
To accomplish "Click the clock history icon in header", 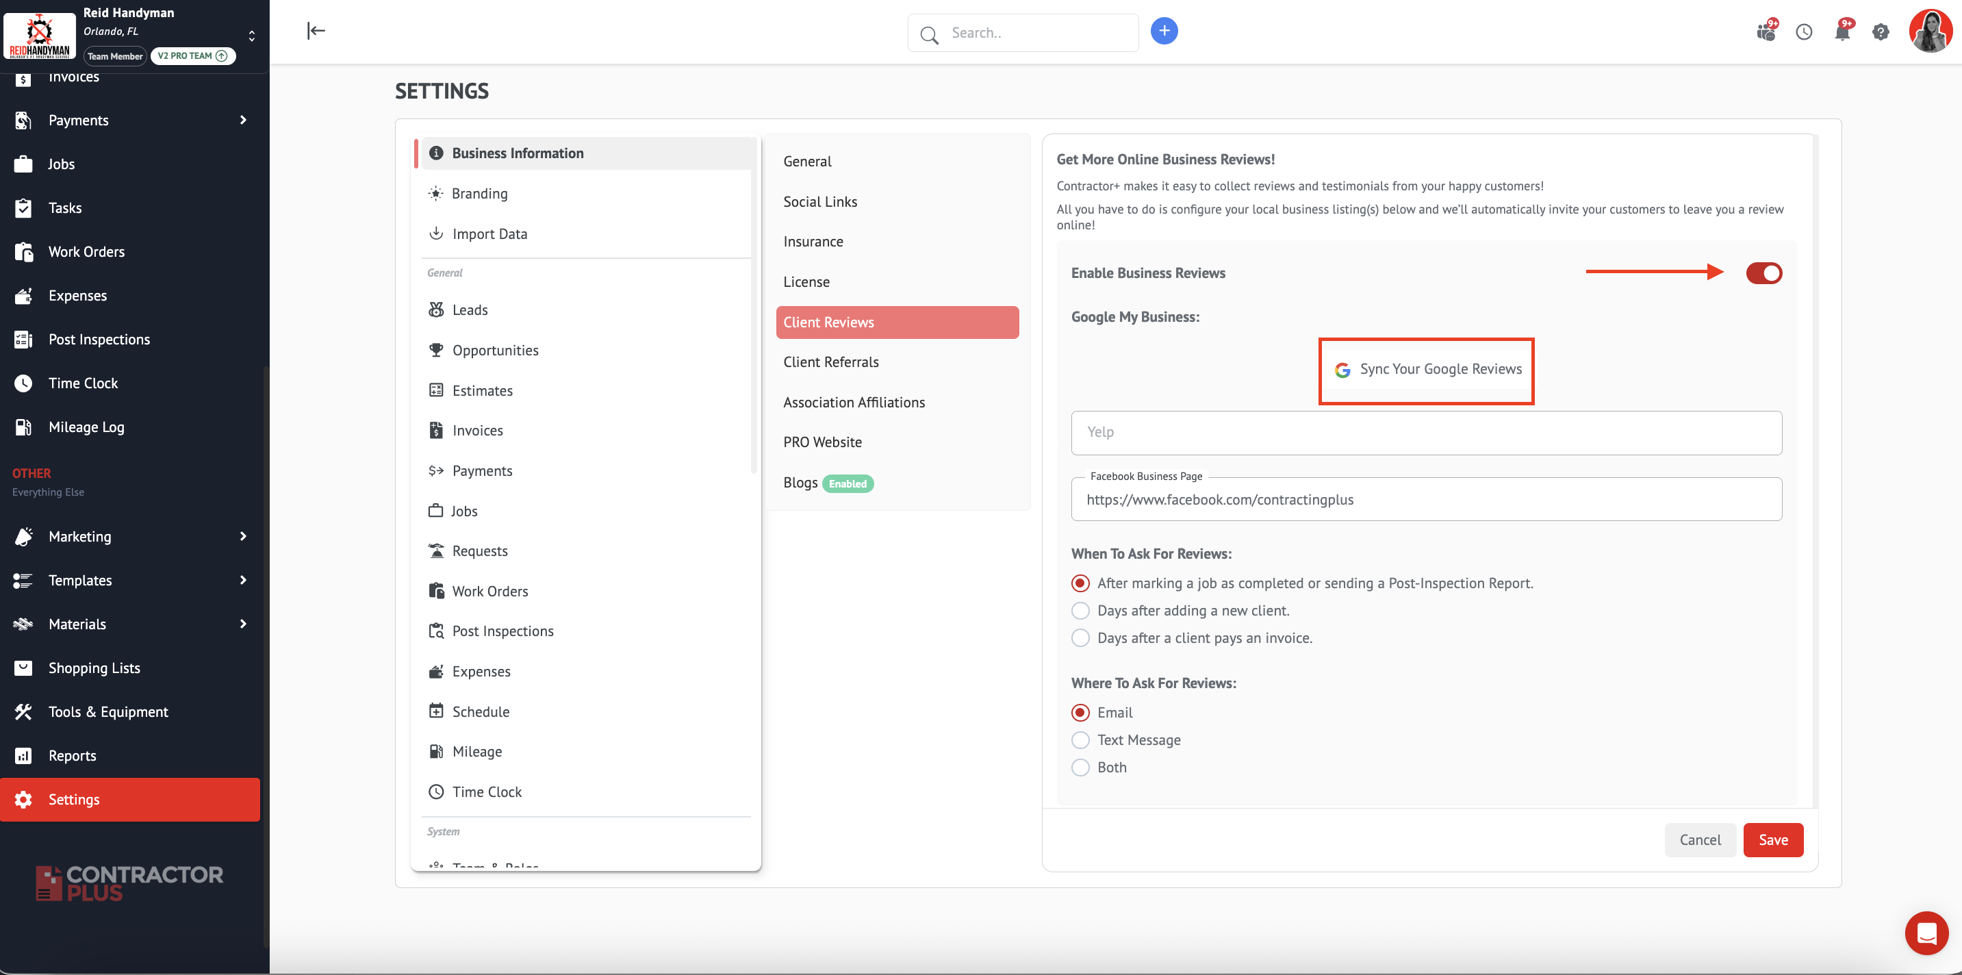I will pyautogui.click(x=1804, y=32).
